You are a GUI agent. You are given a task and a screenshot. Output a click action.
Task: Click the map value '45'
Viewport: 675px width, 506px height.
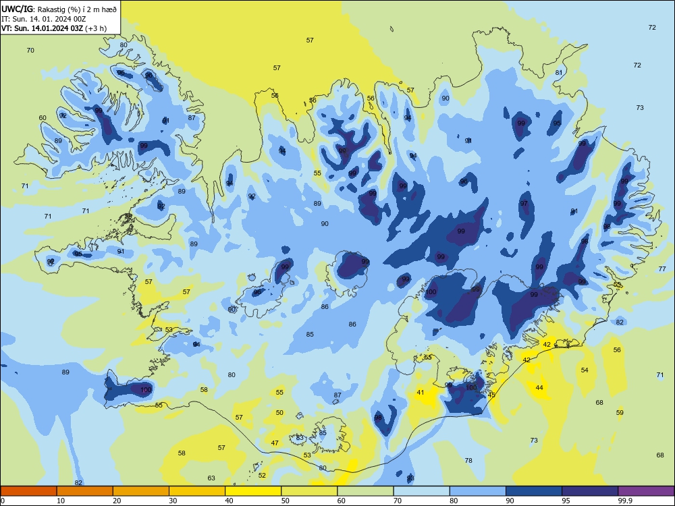491,395
